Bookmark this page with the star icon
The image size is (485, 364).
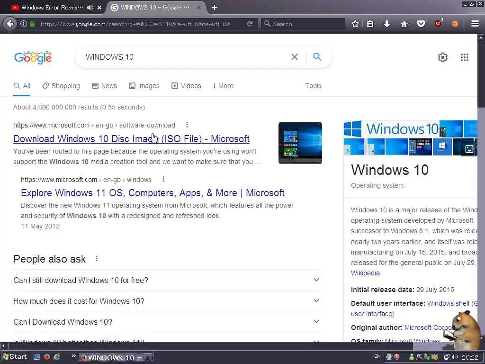pos(355,24)
